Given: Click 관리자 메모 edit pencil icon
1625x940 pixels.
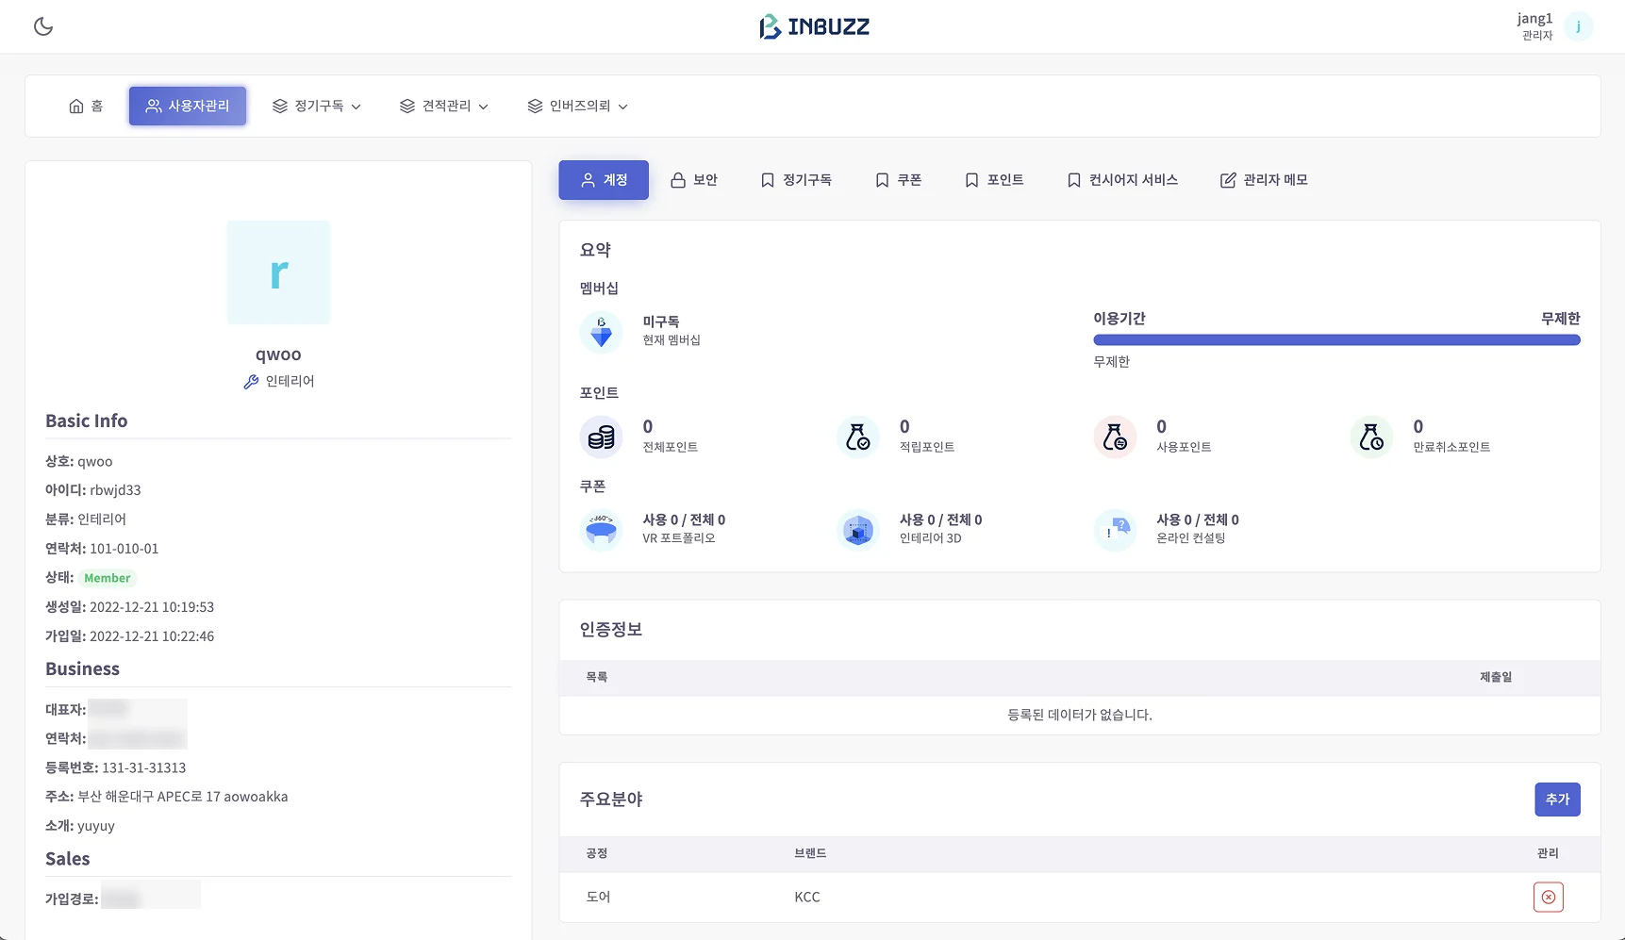Looking at the screenshot, I should tap(1228, 180).
